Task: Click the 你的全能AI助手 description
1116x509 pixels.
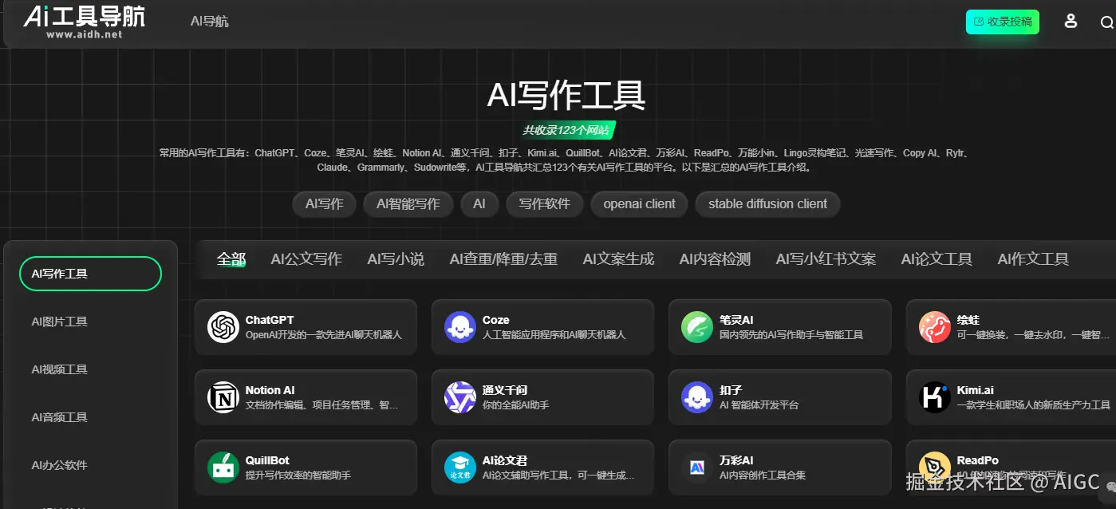Action: 515,405
